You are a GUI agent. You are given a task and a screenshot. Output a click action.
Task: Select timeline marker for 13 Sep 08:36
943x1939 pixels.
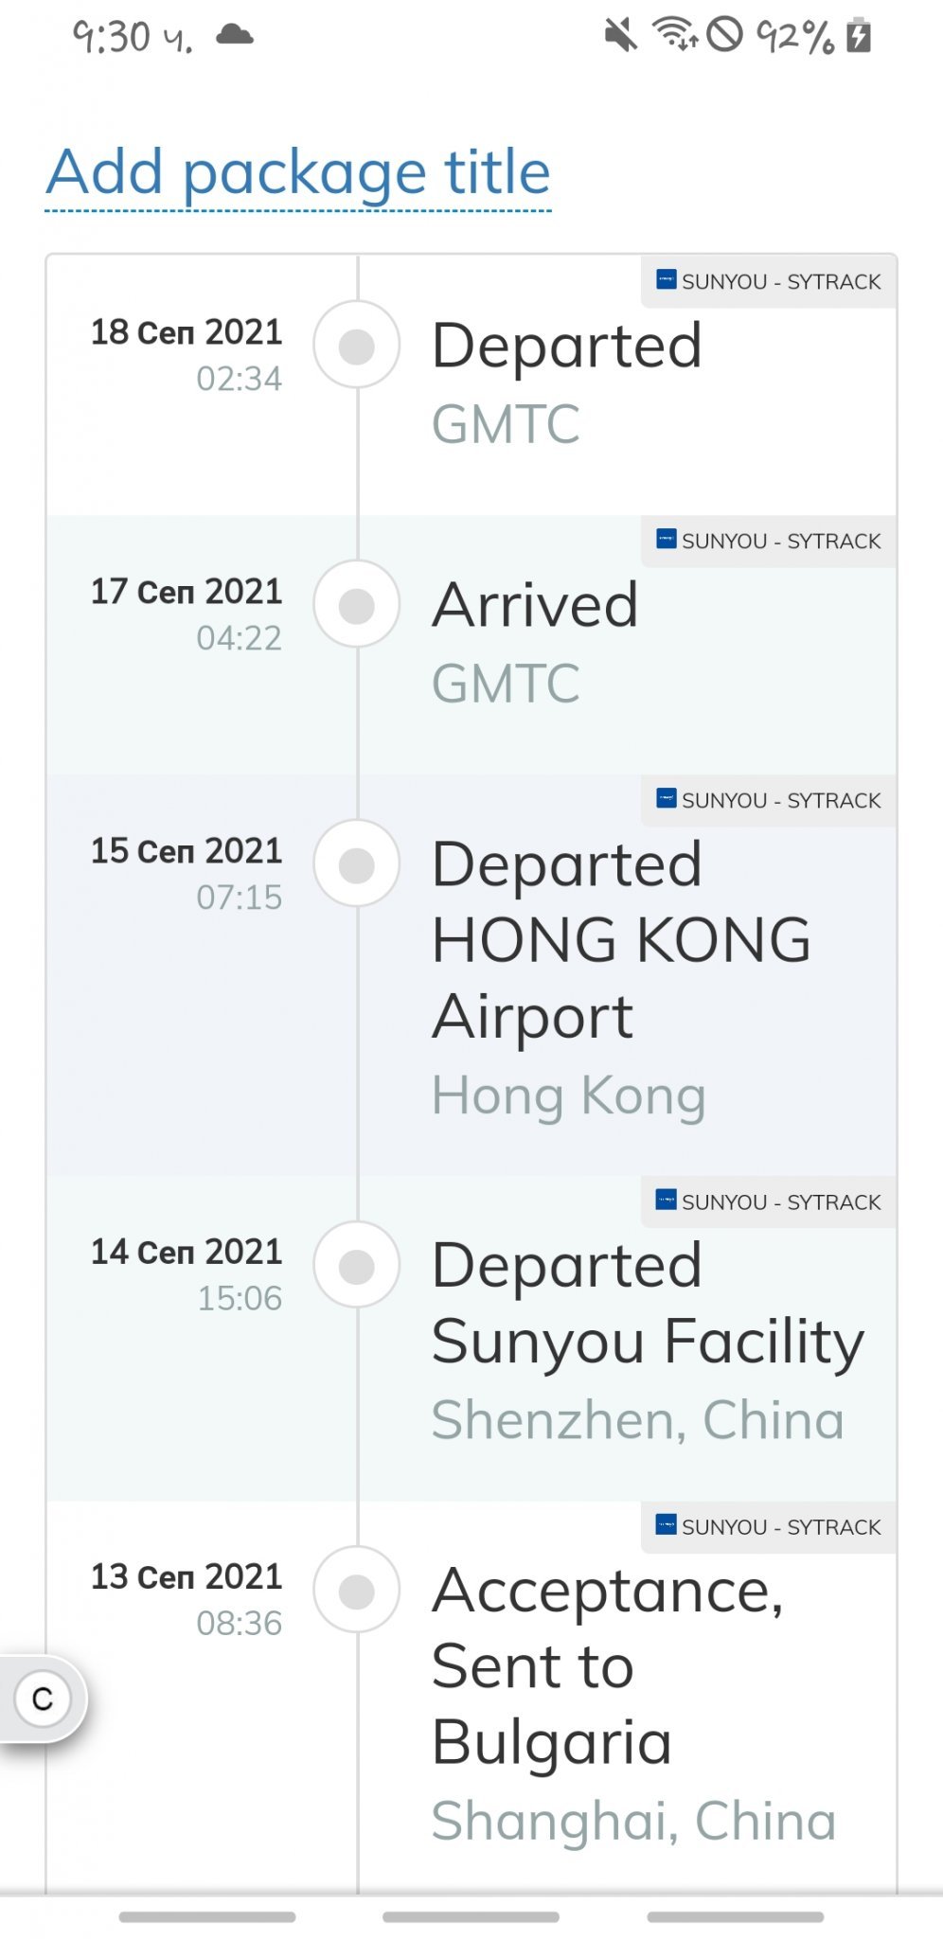click(357, 1592)
